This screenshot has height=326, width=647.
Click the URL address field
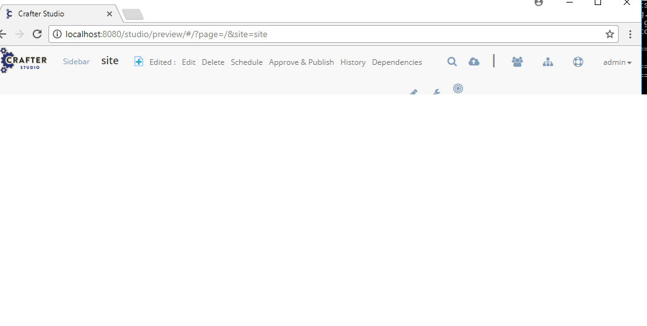tap(334, 34)
